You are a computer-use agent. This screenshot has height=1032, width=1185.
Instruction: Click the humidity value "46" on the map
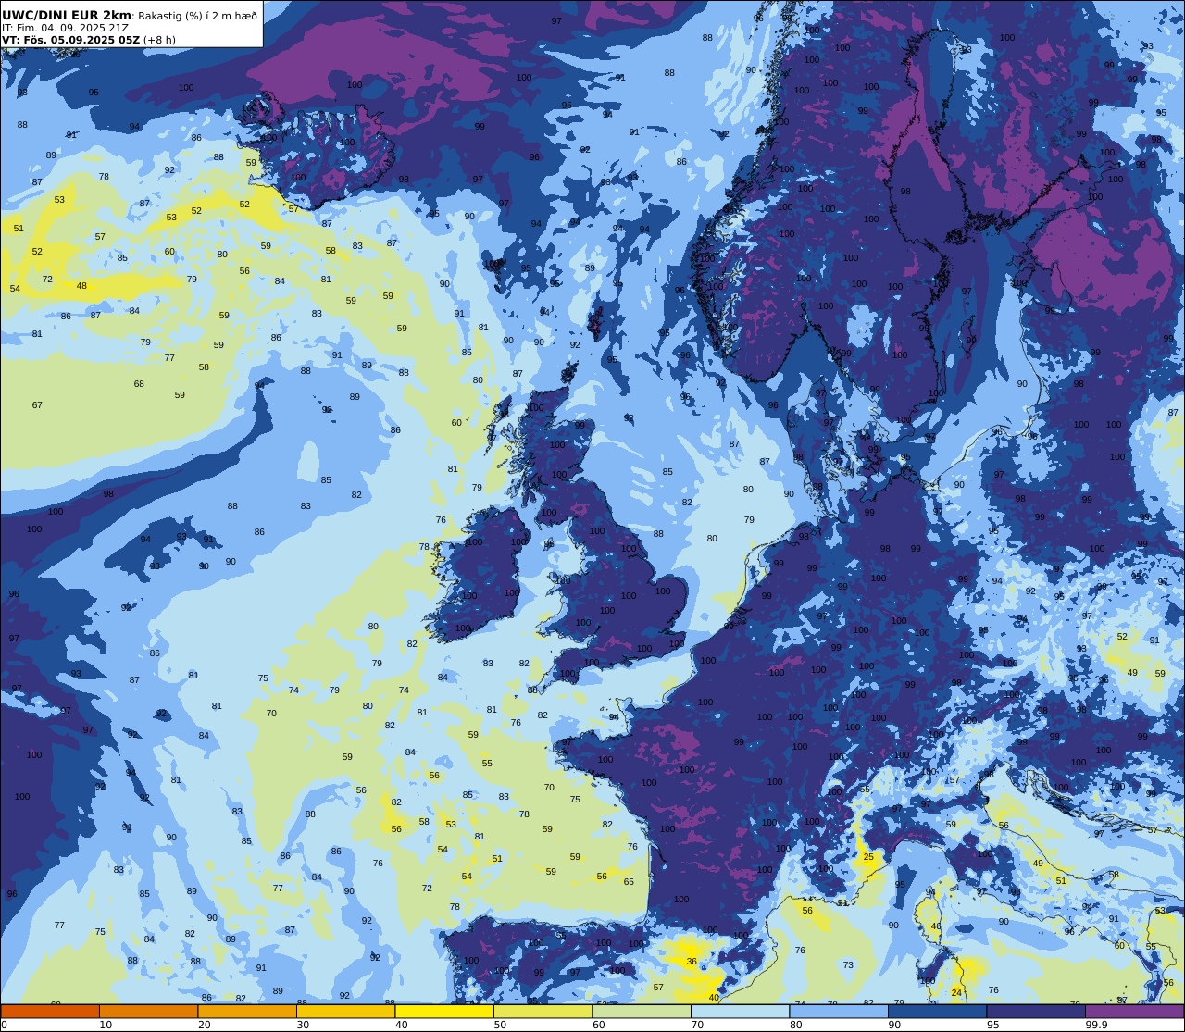point(936,926)
